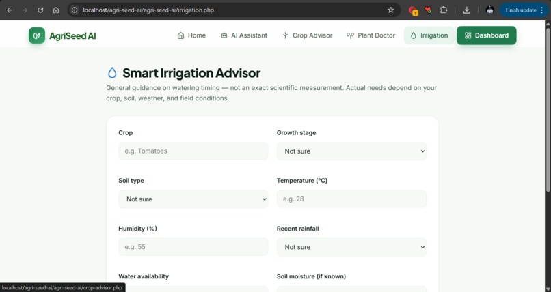This screenshot has height=292, width=551.
Task: Click Finish update button
Action: click(x=524, y=10)
